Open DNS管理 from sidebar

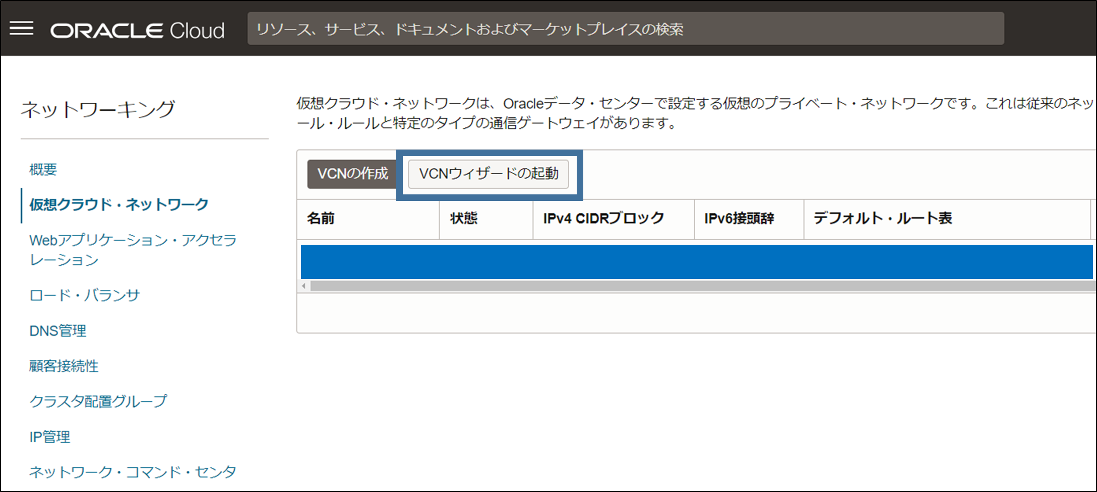(x=57, y=331)
